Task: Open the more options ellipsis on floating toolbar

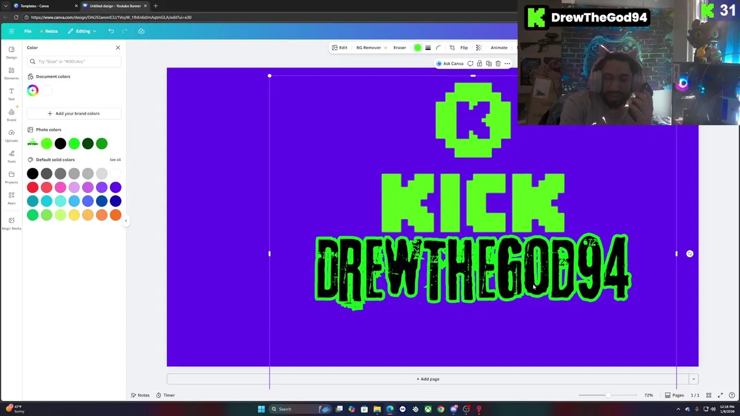Action: (x=507, y=64)
